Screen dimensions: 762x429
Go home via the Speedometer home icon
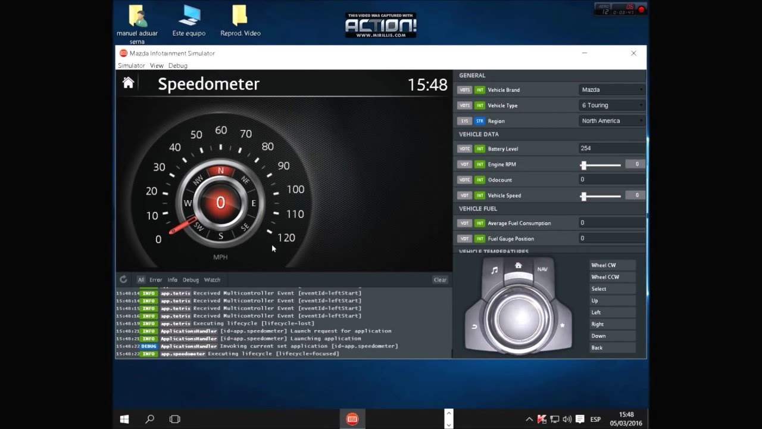[x=128, y=83]
